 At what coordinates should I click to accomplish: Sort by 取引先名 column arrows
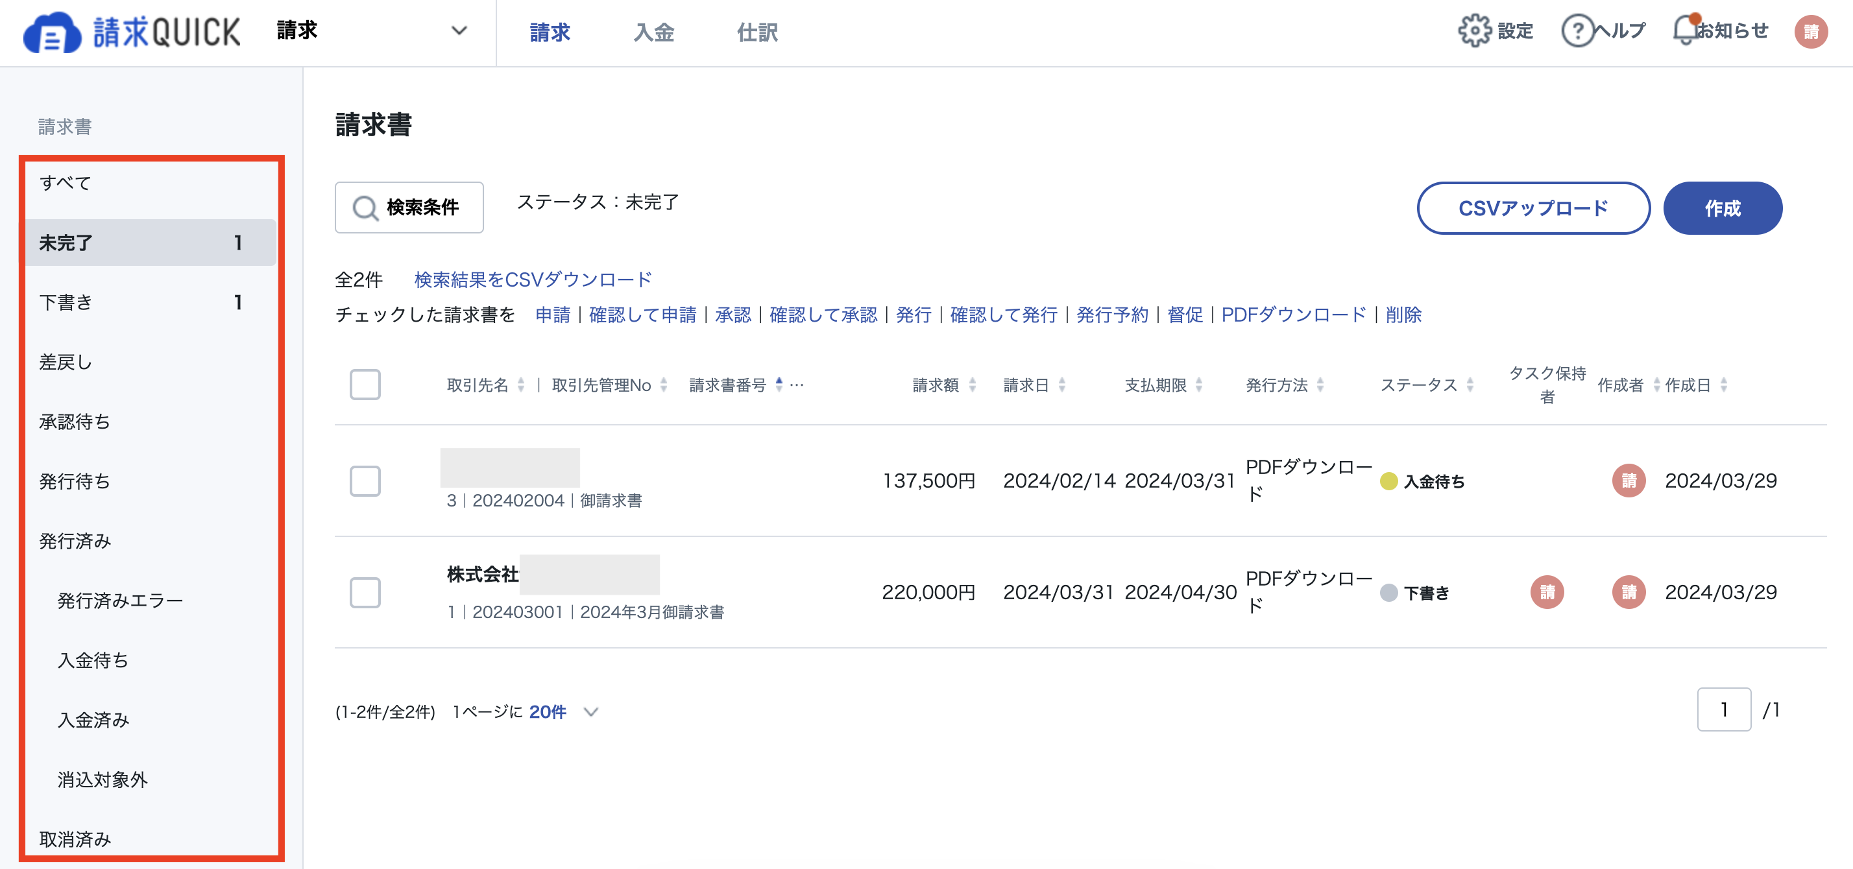click(521, 385)
